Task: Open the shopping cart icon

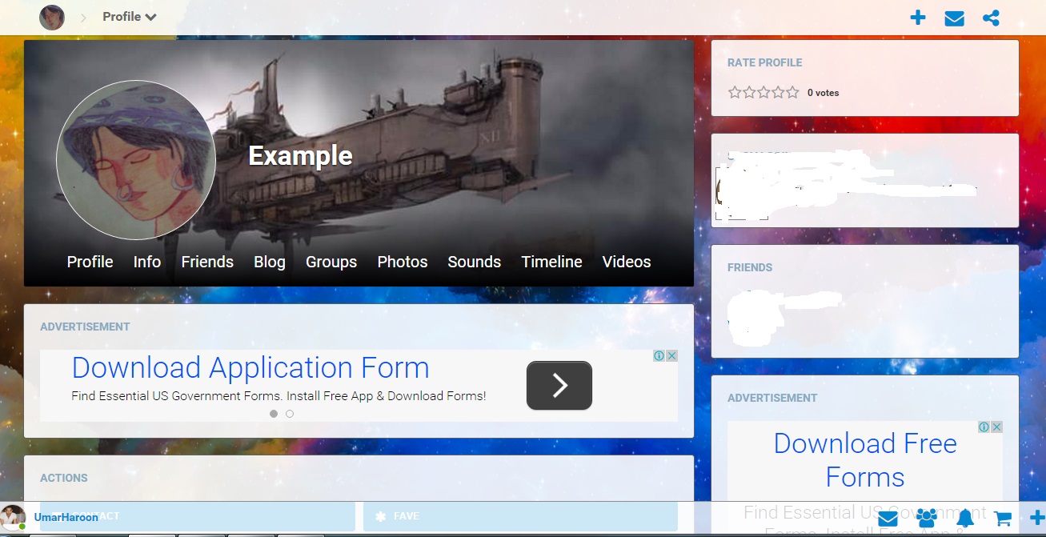Action: click(1003, 519)
